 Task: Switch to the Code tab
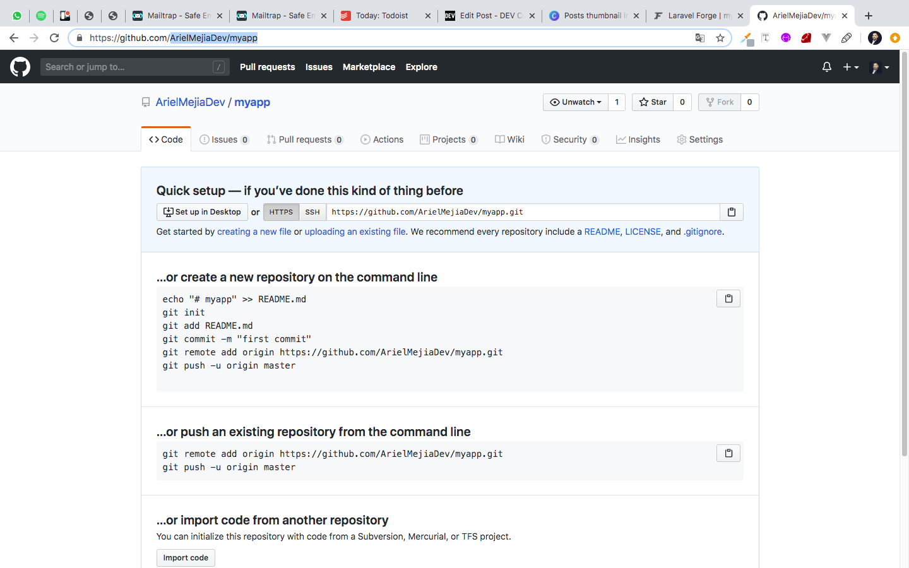coord(166,139)
